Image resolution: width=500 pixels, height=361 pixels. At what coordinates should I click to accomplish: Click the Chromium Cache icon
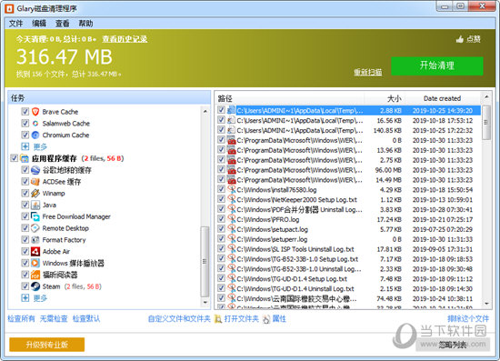coord(35,135)
